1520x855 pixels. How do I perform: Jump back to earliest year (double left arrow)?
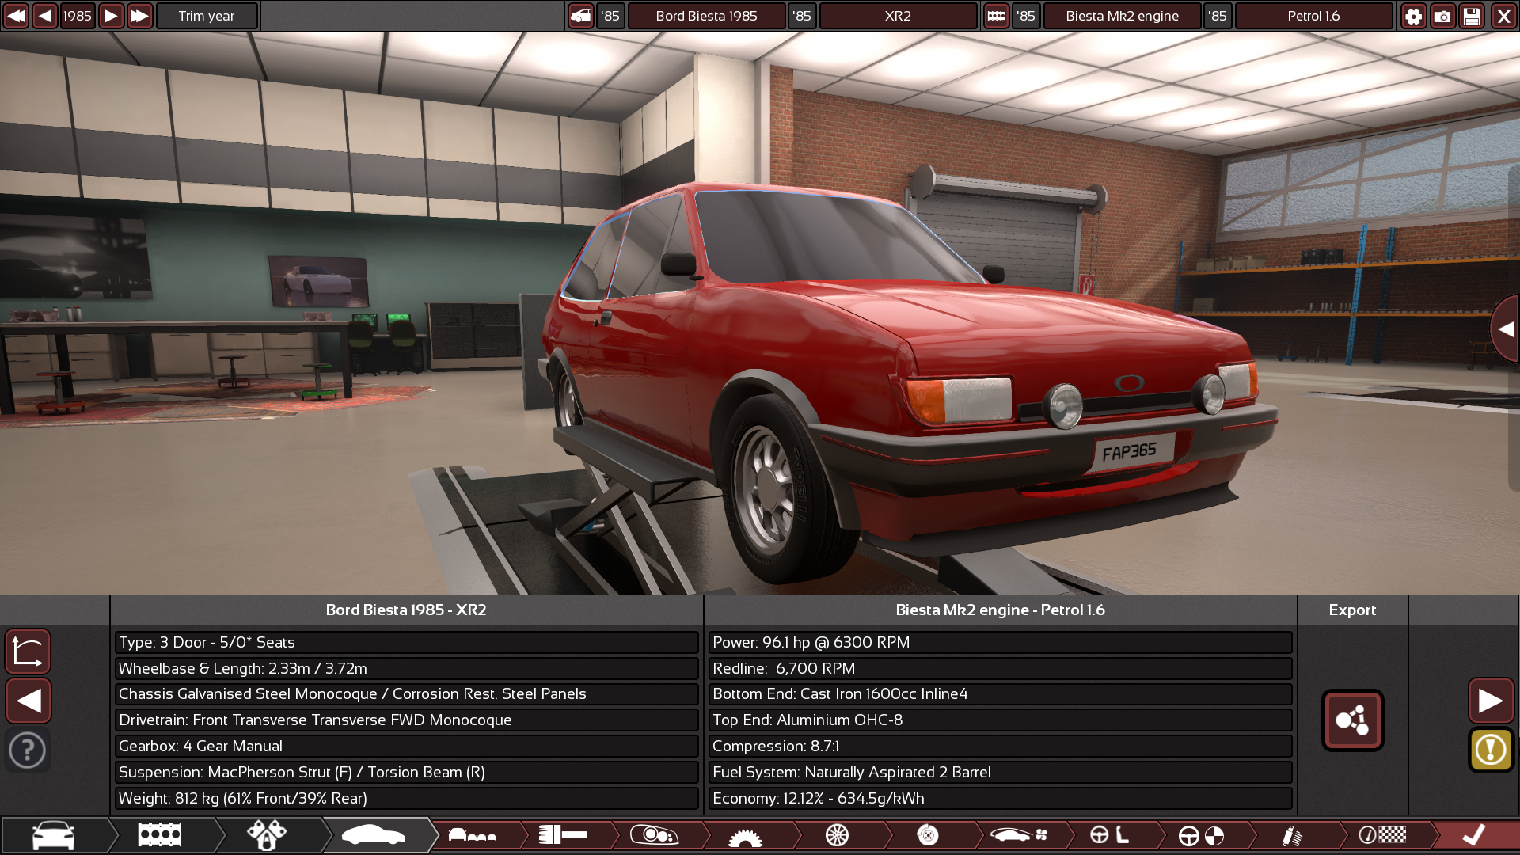[16, 16]
